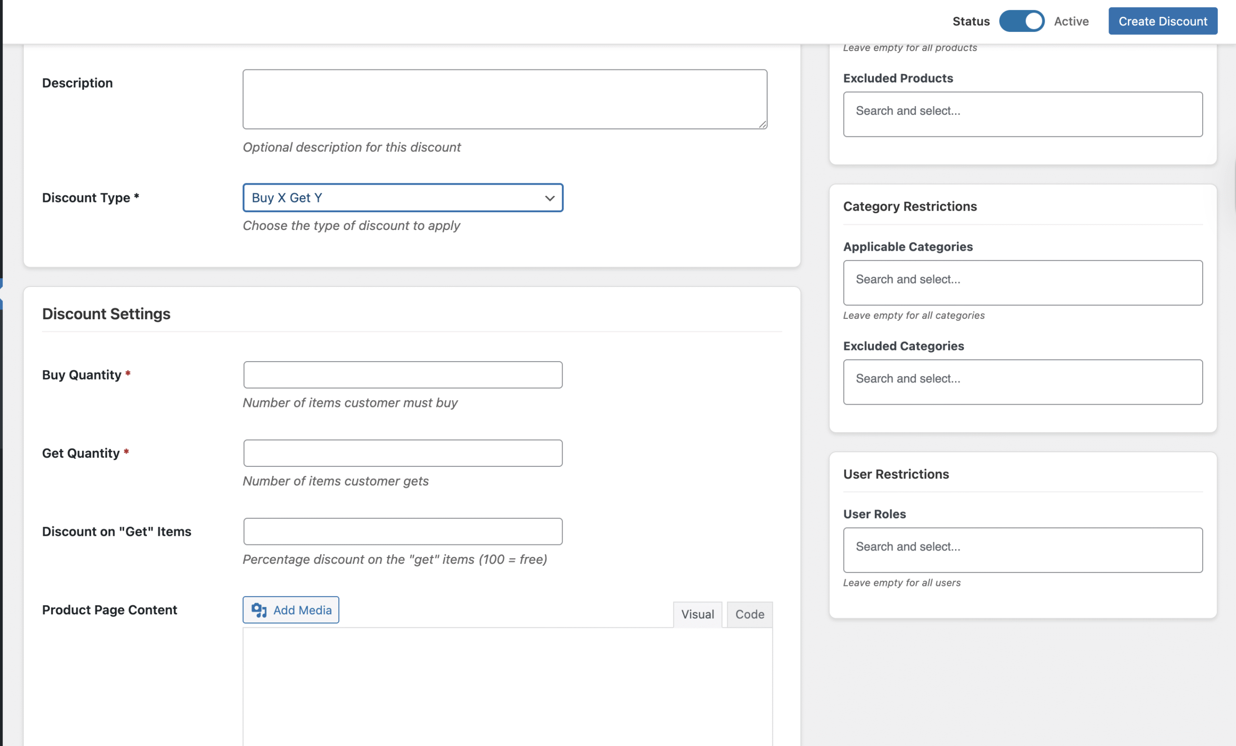Focus the Get Quantity input field
This screenshot has height=746, width=1236.
point(402,453)
